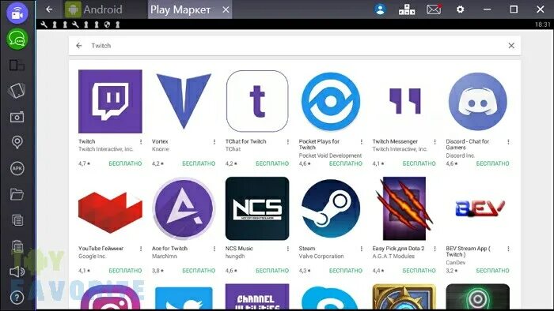The image size is (554, 311).
Task: Switch to the Android tab
Action: (x=94, y=9)
